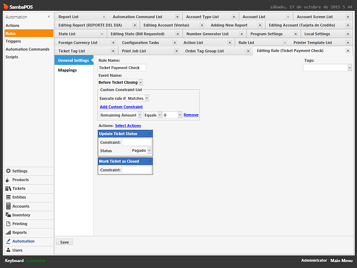The width and height of the screenshot is (357, 268).
Task: Switch to Editing Account (Tarjeta de Credito) tab
Action: click(302, 25)
